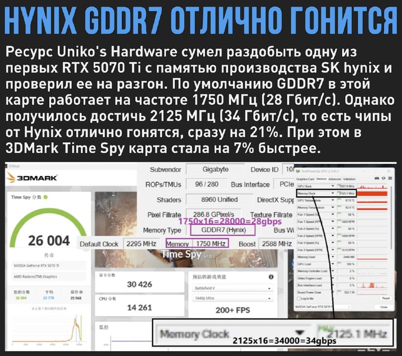
Task: Click the Boost clock field 2588 MHz
Action: [x=277, y=244]
